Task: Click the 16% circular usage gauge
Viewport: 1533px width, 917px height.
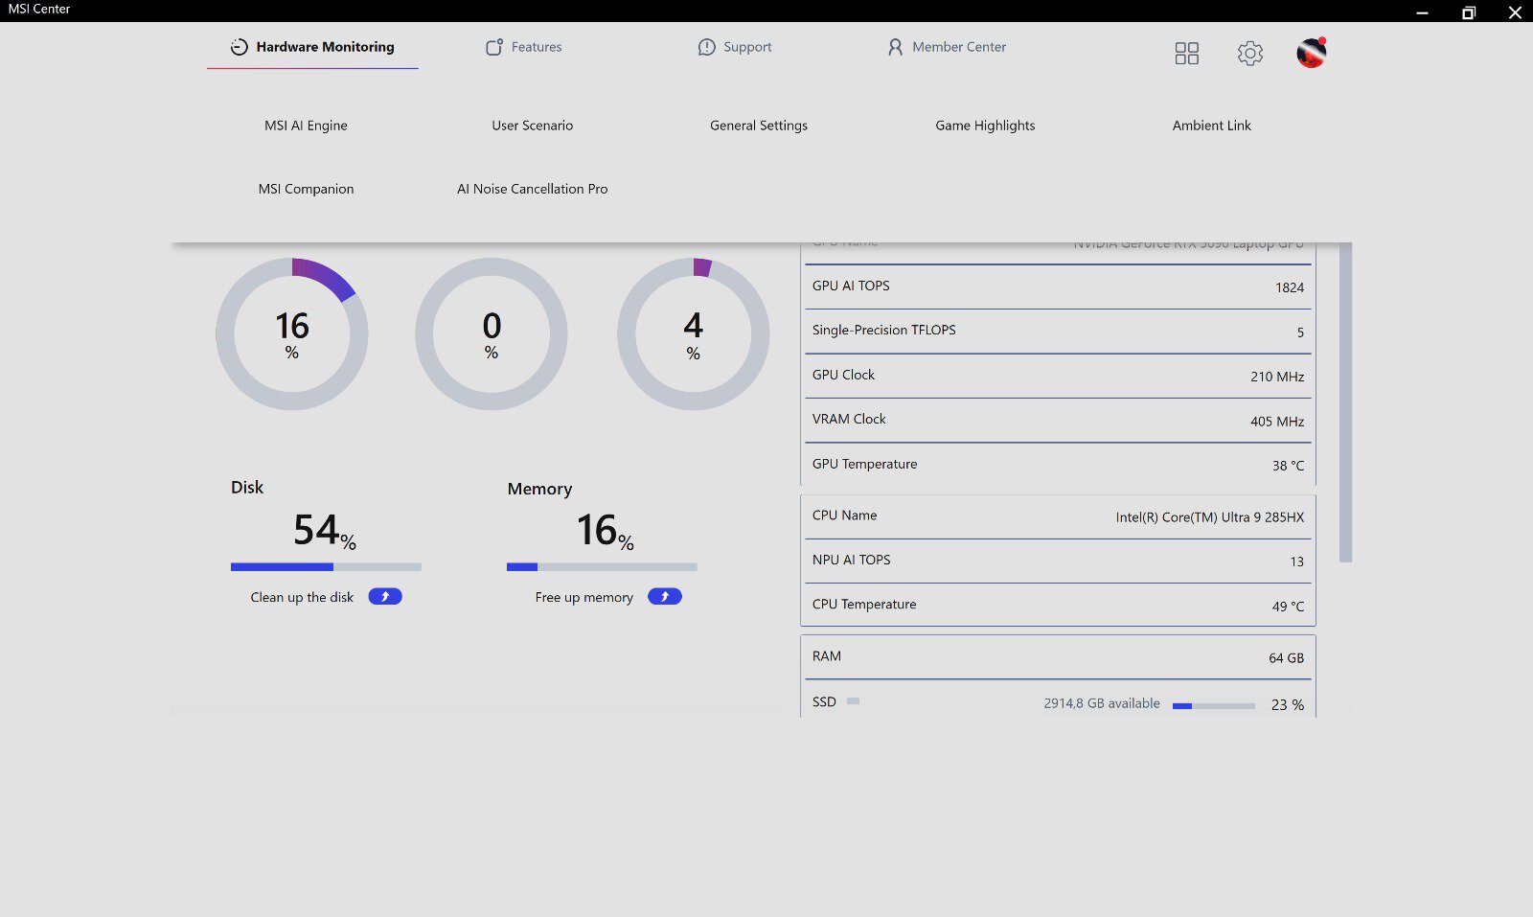Action: [x=292, y=334]
